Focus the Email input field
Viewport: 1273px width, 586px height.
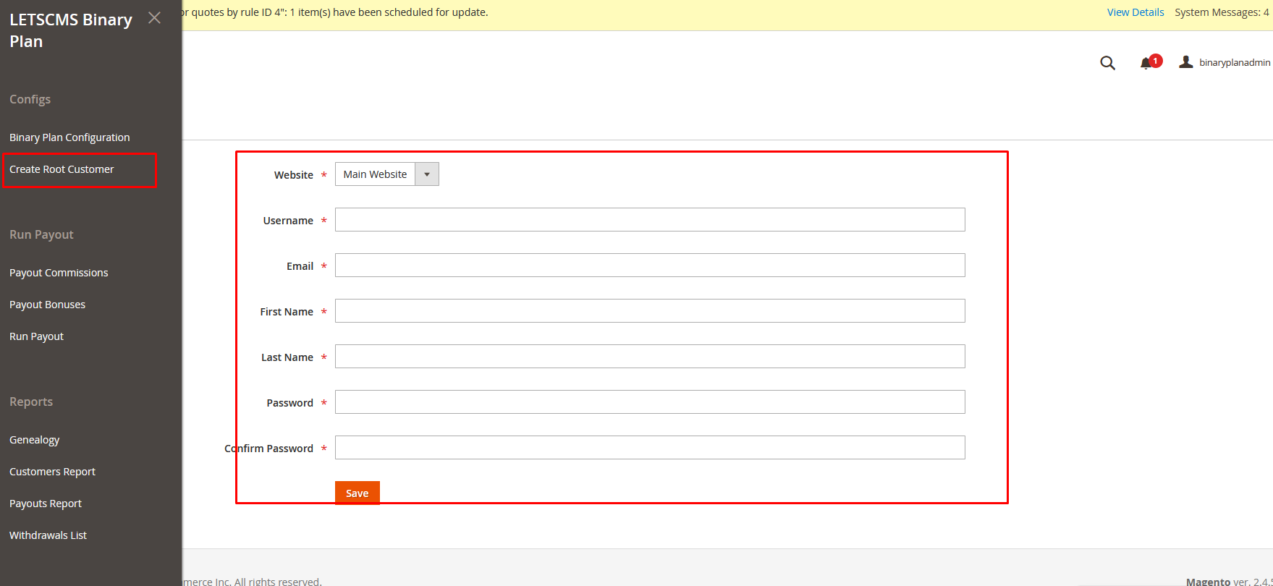click(x=649, y=266)
